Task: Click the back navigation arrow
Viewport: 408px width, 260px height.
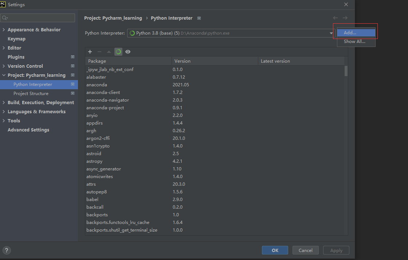Action: (x=335, y=17)
